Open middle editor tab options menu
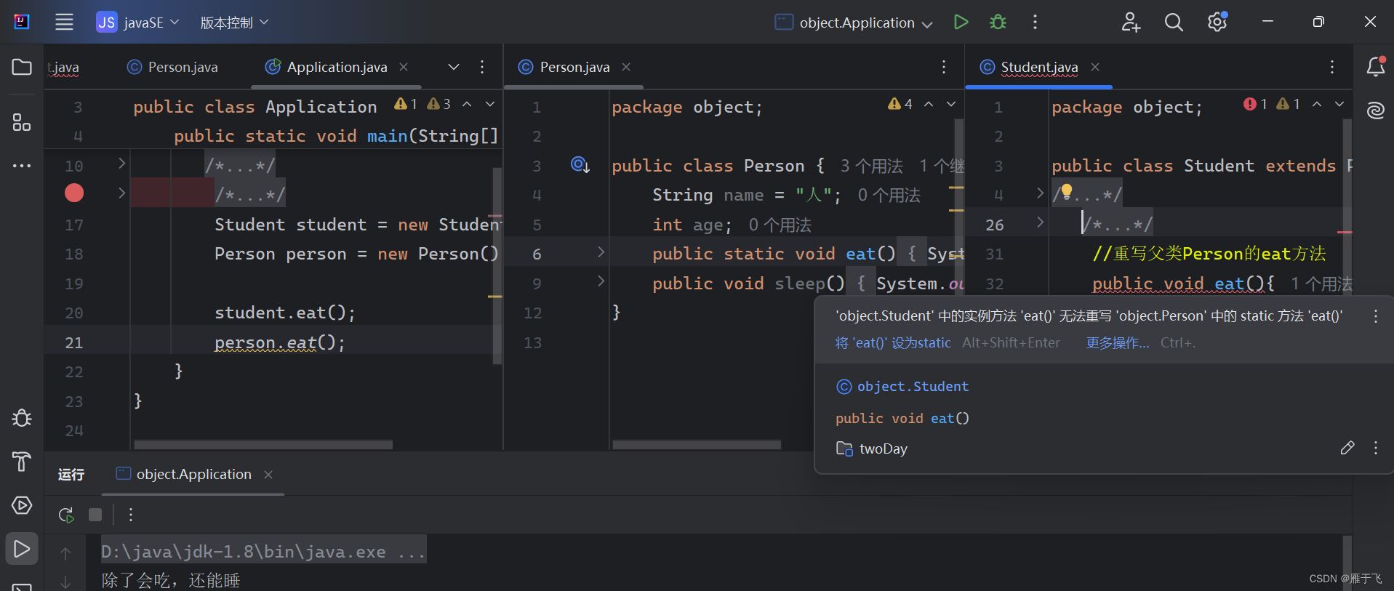Screen dimensions: 1394x591 (x=944, y=67)
